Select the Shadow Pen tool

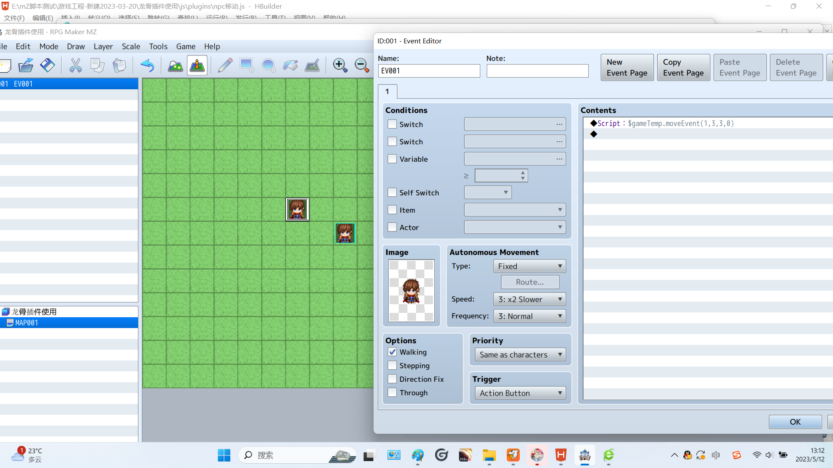pyautogui.click(x=312, y=65)
